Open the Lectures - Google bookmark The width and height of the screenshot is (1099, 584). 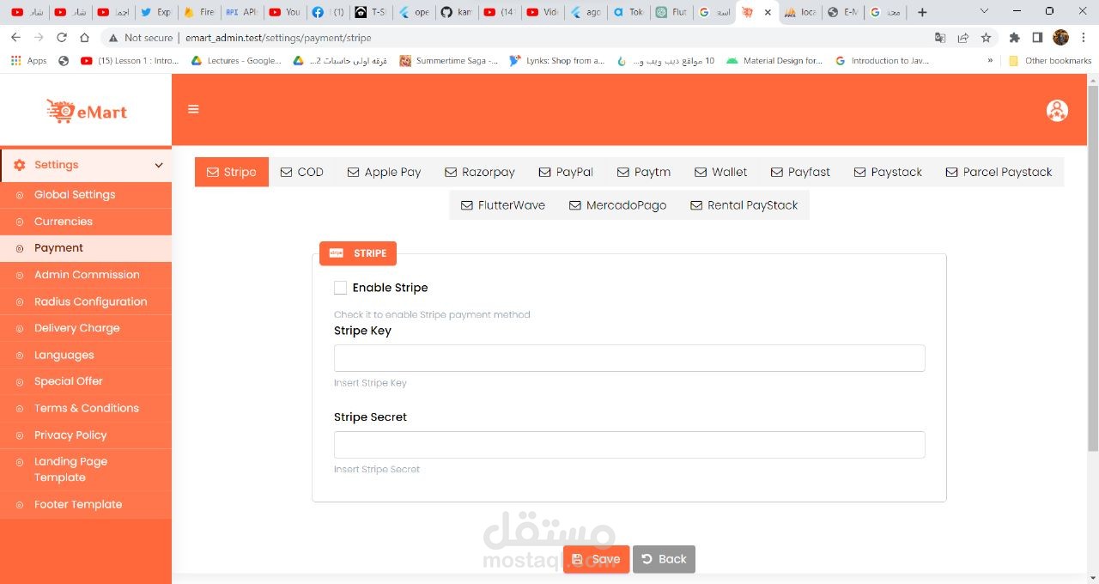pyautogui.click(x=236, y=61)
